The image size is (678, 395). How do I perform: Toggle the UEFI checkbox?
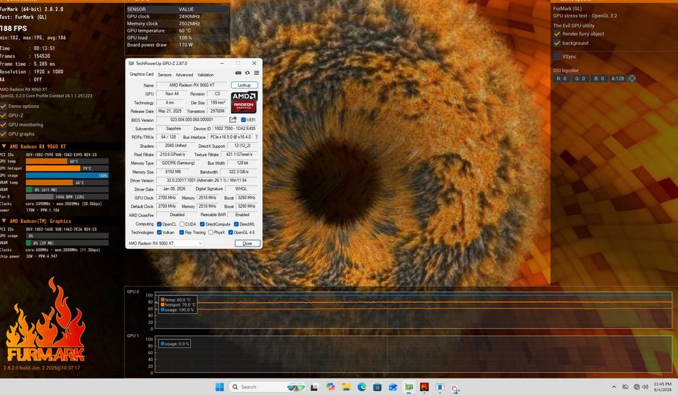click(x=243, y=120)
